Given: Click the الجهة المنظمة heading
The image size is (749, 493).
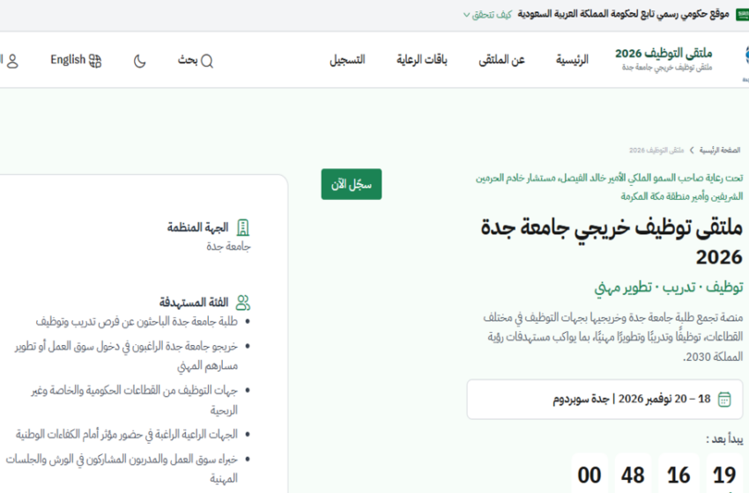Looking at the screenshot, I should [197, 228].
